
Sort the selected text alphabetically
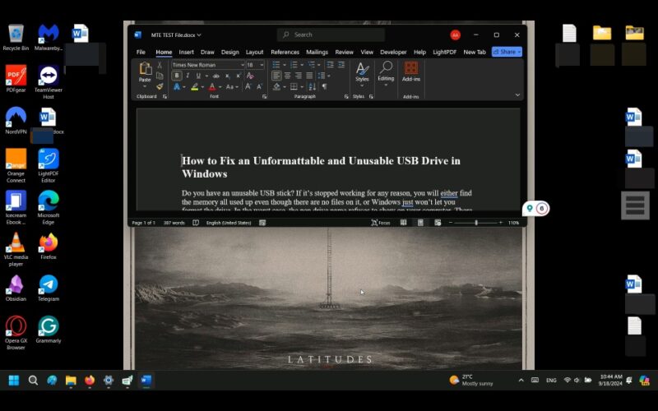pyautogui.click(x=313, y=86)
